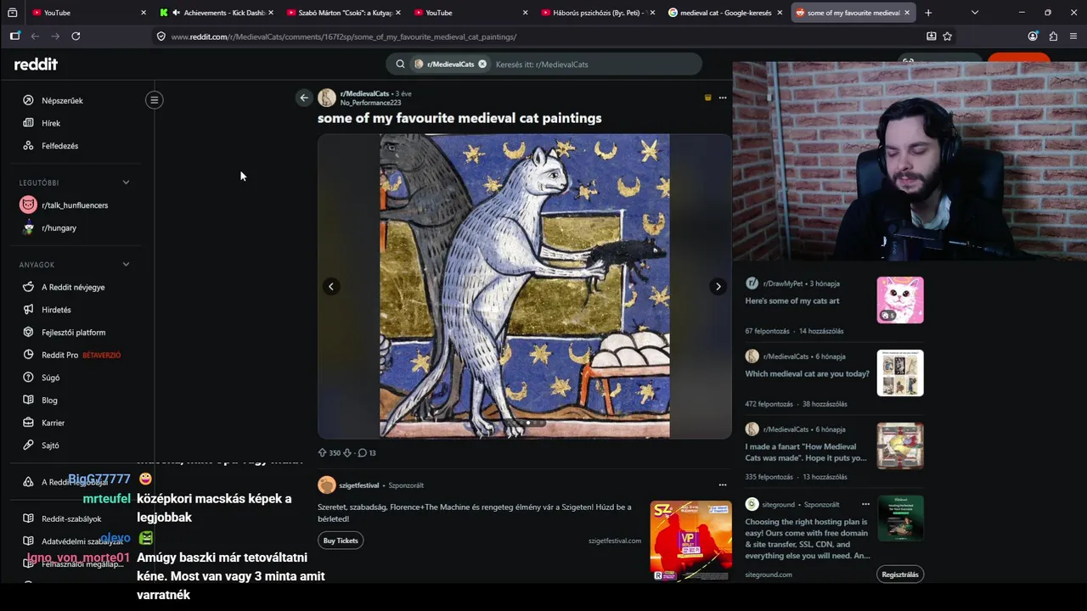Go to the Reddit home logo

pos(36,64)
